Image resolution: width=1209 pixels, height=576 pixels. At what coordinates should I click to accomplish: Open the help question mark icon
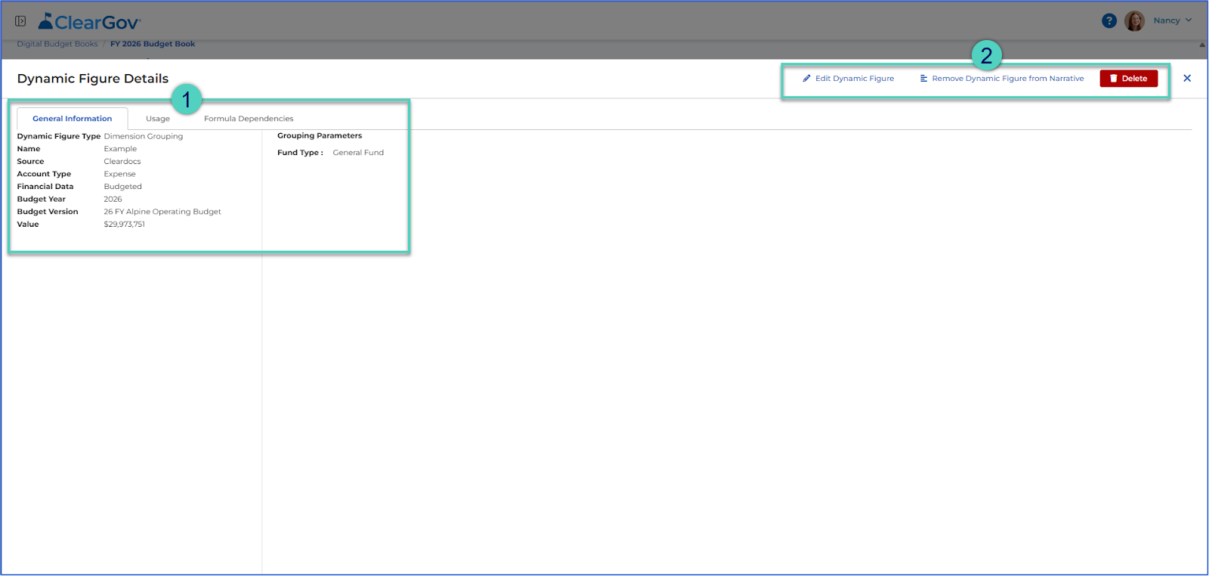(x=1109, y=21)
